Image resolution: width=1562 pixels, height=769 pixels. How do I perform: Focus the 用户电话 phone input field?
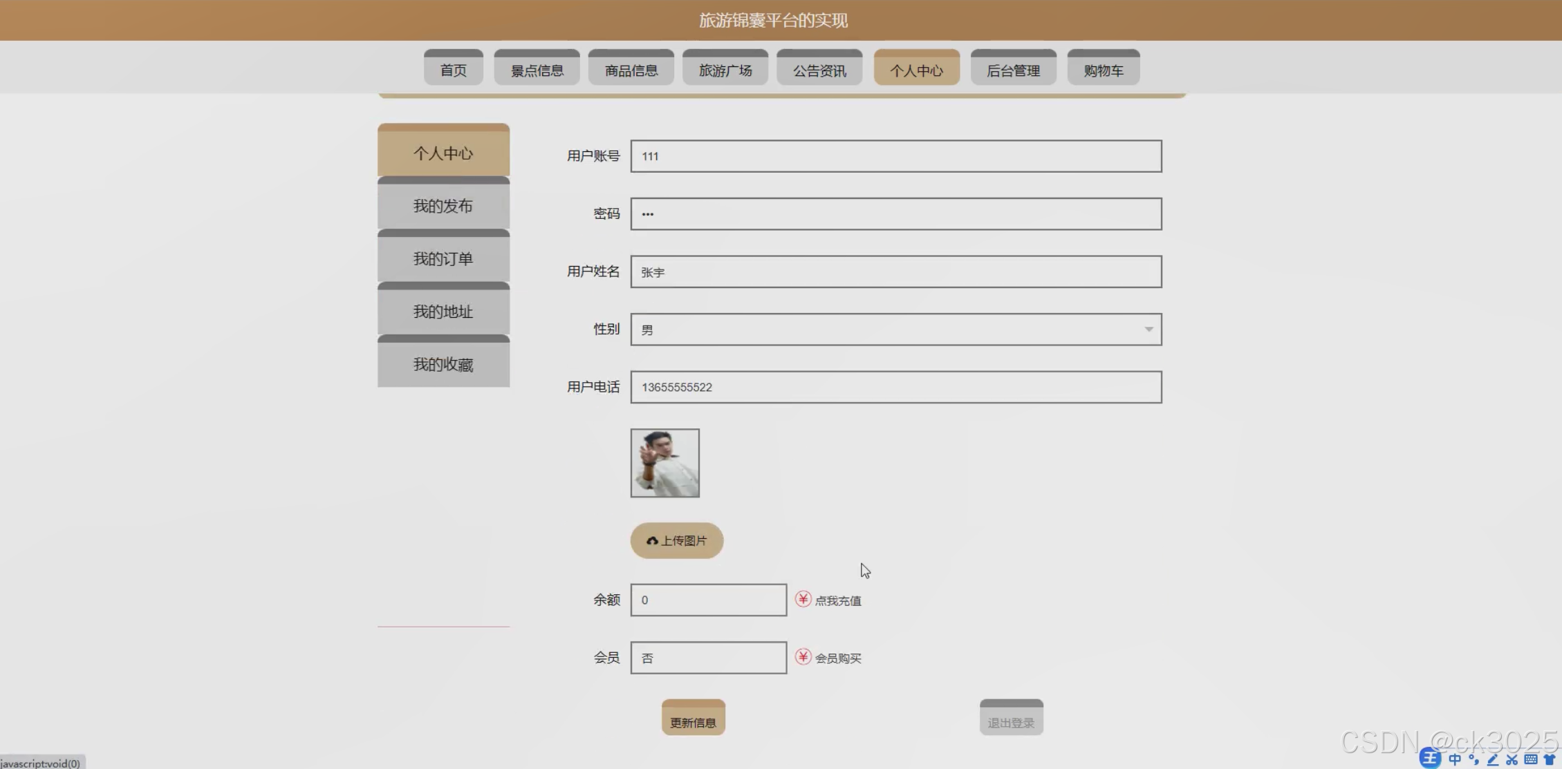pos(895,387)
